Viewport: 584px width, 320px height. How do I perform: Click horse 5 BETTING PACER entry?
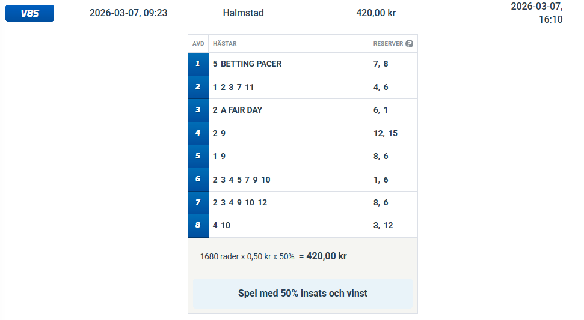click(247, 64)
